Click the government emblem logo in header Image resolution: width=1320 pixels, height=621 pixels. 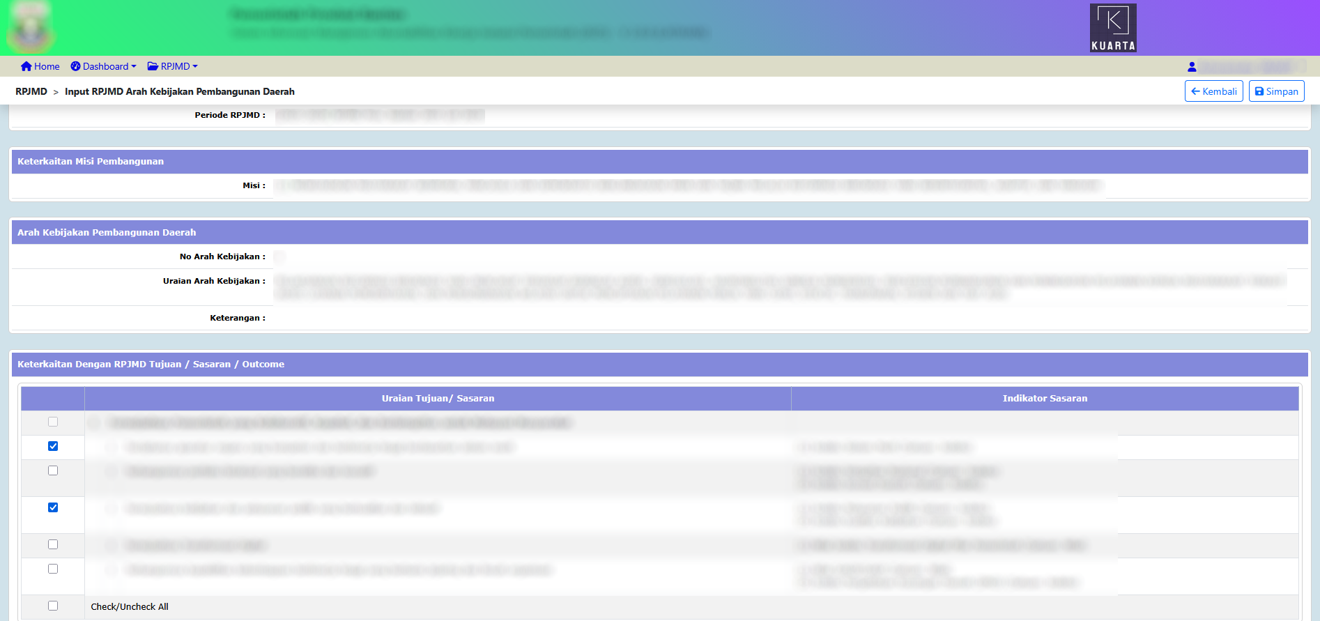tap(30, 29)
